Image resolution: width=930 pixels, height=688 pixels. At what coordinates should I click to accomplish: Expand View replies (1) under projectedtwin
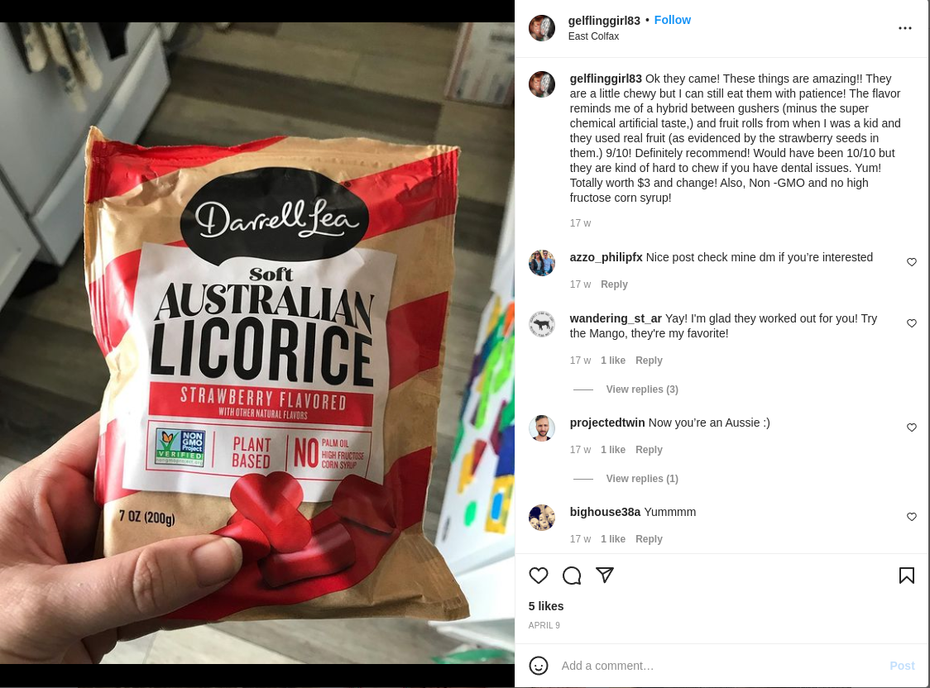click(642, 479)
